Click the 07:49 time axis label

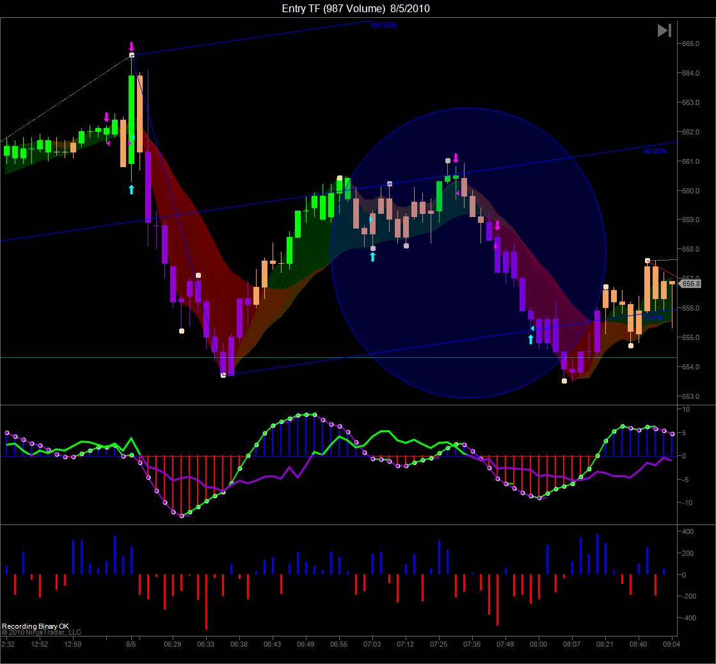pyautogui.click(x=505, y=644)
